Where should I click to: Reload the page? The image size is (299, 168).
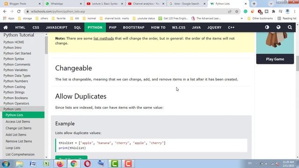[x=19, y=11]
